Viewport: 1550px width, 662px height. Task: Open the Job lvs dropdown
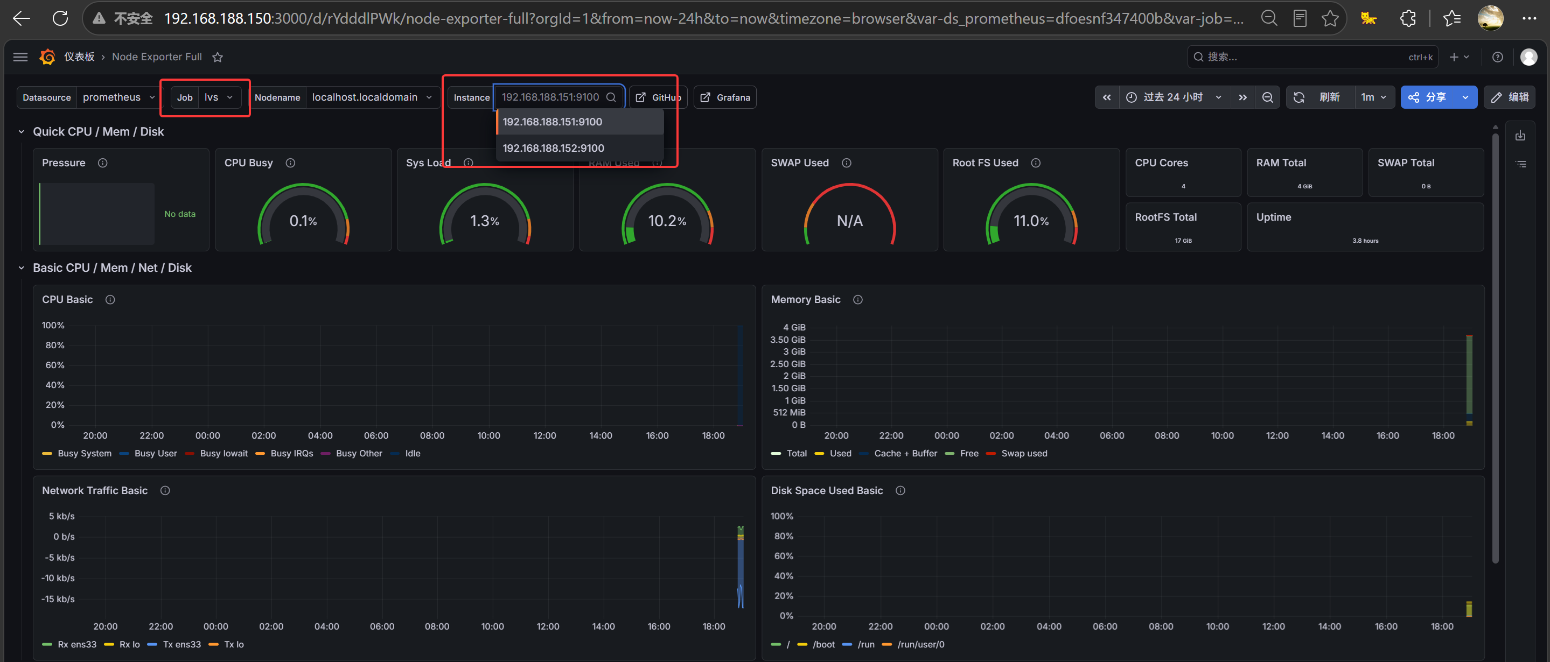(x=219, y=97)
